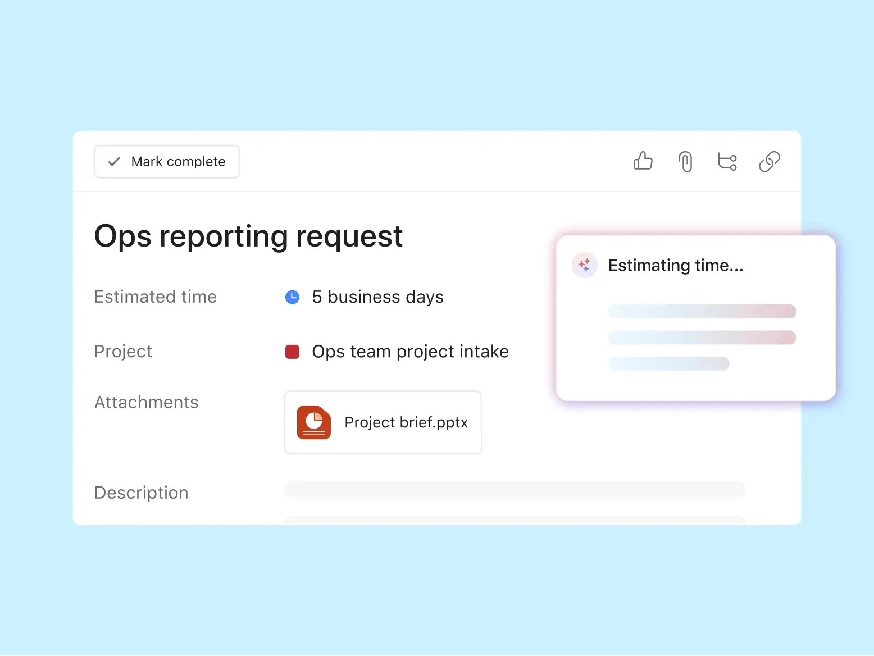Click the Attachments field label

coord(147,403)
